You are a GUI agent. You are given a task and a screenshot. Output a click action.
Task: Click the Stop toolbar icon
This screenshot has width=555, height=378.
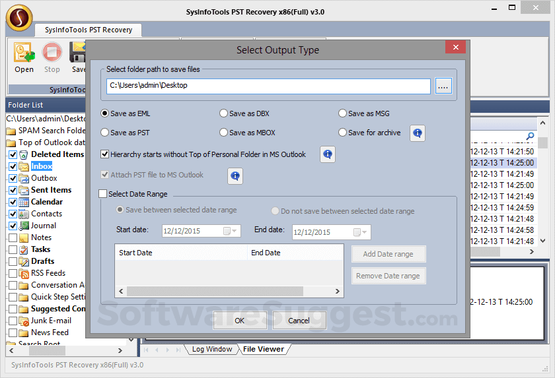click(52, 52)
